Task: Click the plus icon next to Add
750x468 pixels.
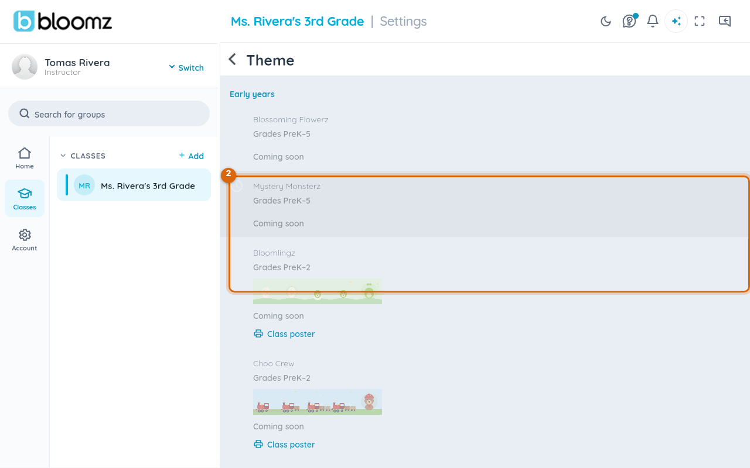Action: point(182,156)
